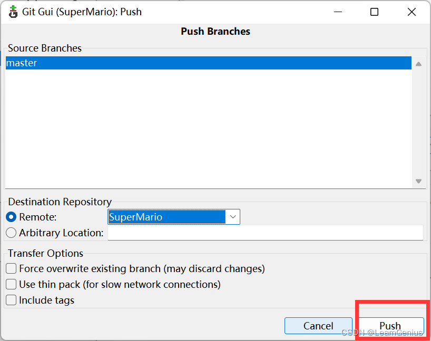
Task: Select the Arbitrary Location radio button
Action: point(11,233)
